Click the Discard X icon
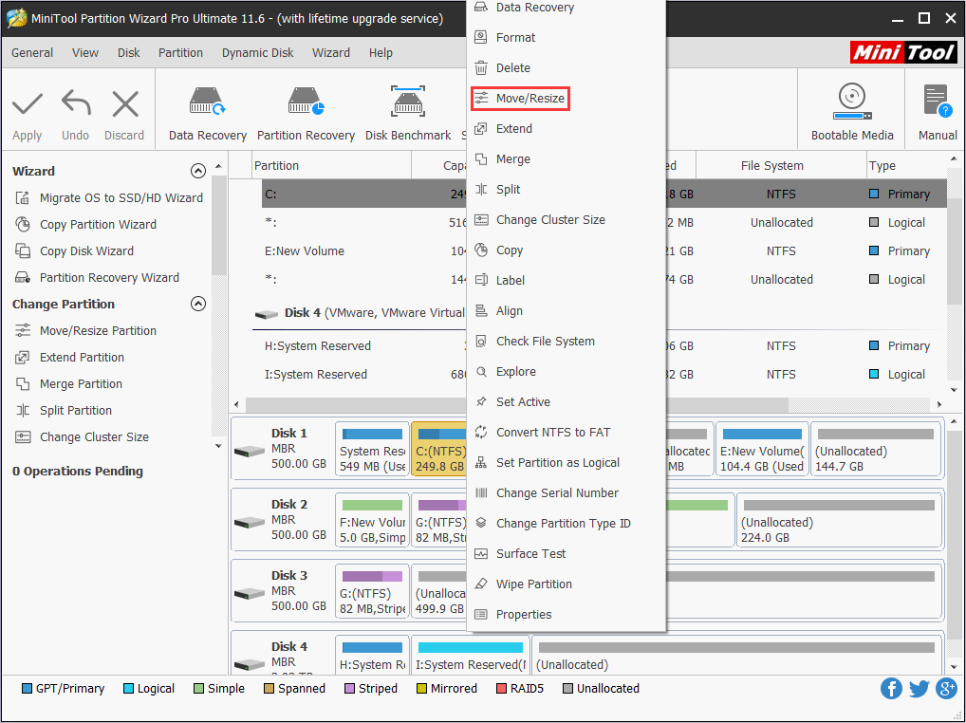The width and height of the screenshot is (966, 723). [125, 103]
